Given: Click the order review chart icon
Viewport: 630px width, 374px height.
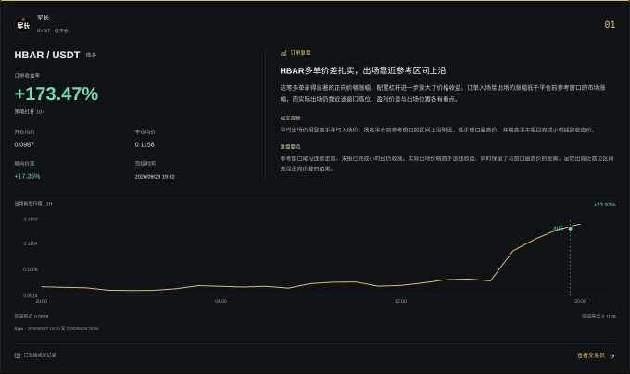Looking at the screenshot, I should pos(283,53).
